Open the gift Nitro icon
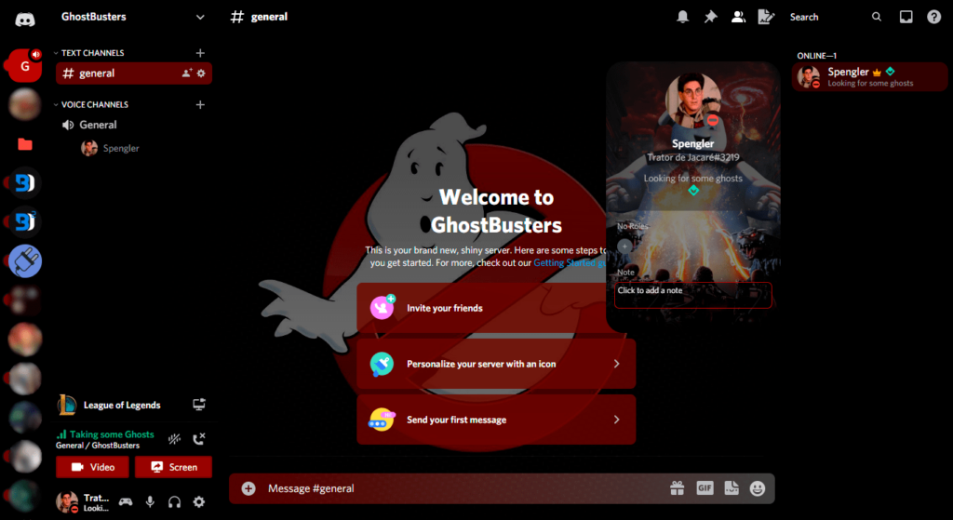Screen dimensions: 953x520 [x=678, y=487]
